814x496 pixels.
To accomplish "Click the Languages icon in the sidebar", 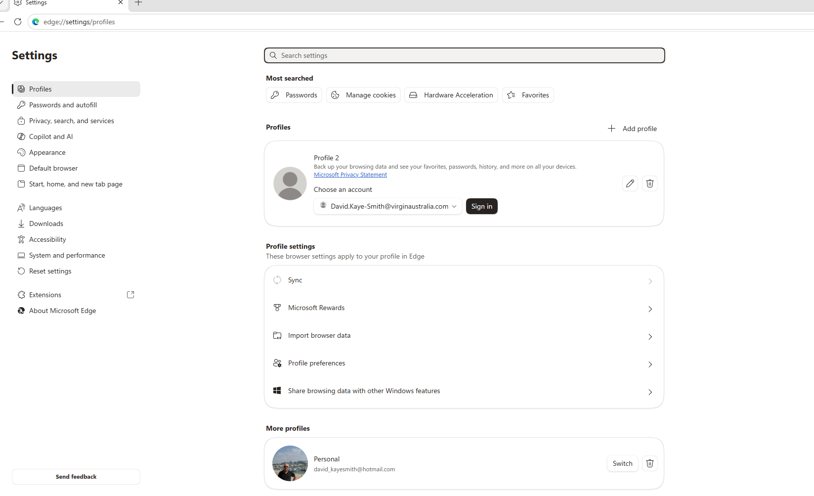I will coord(21,208).
